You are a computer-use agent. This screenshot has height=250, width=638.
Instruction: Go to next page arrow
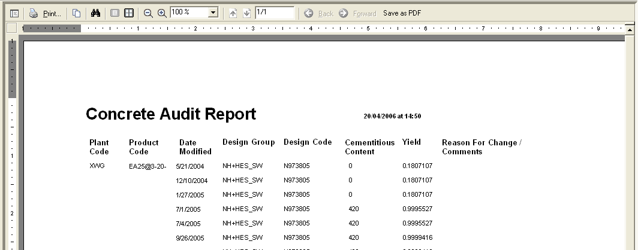click(246, 13)
